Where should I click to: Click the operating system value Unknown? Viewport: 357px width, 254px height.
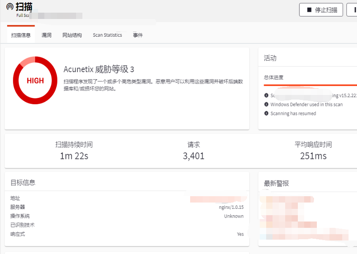click(234, 216)
